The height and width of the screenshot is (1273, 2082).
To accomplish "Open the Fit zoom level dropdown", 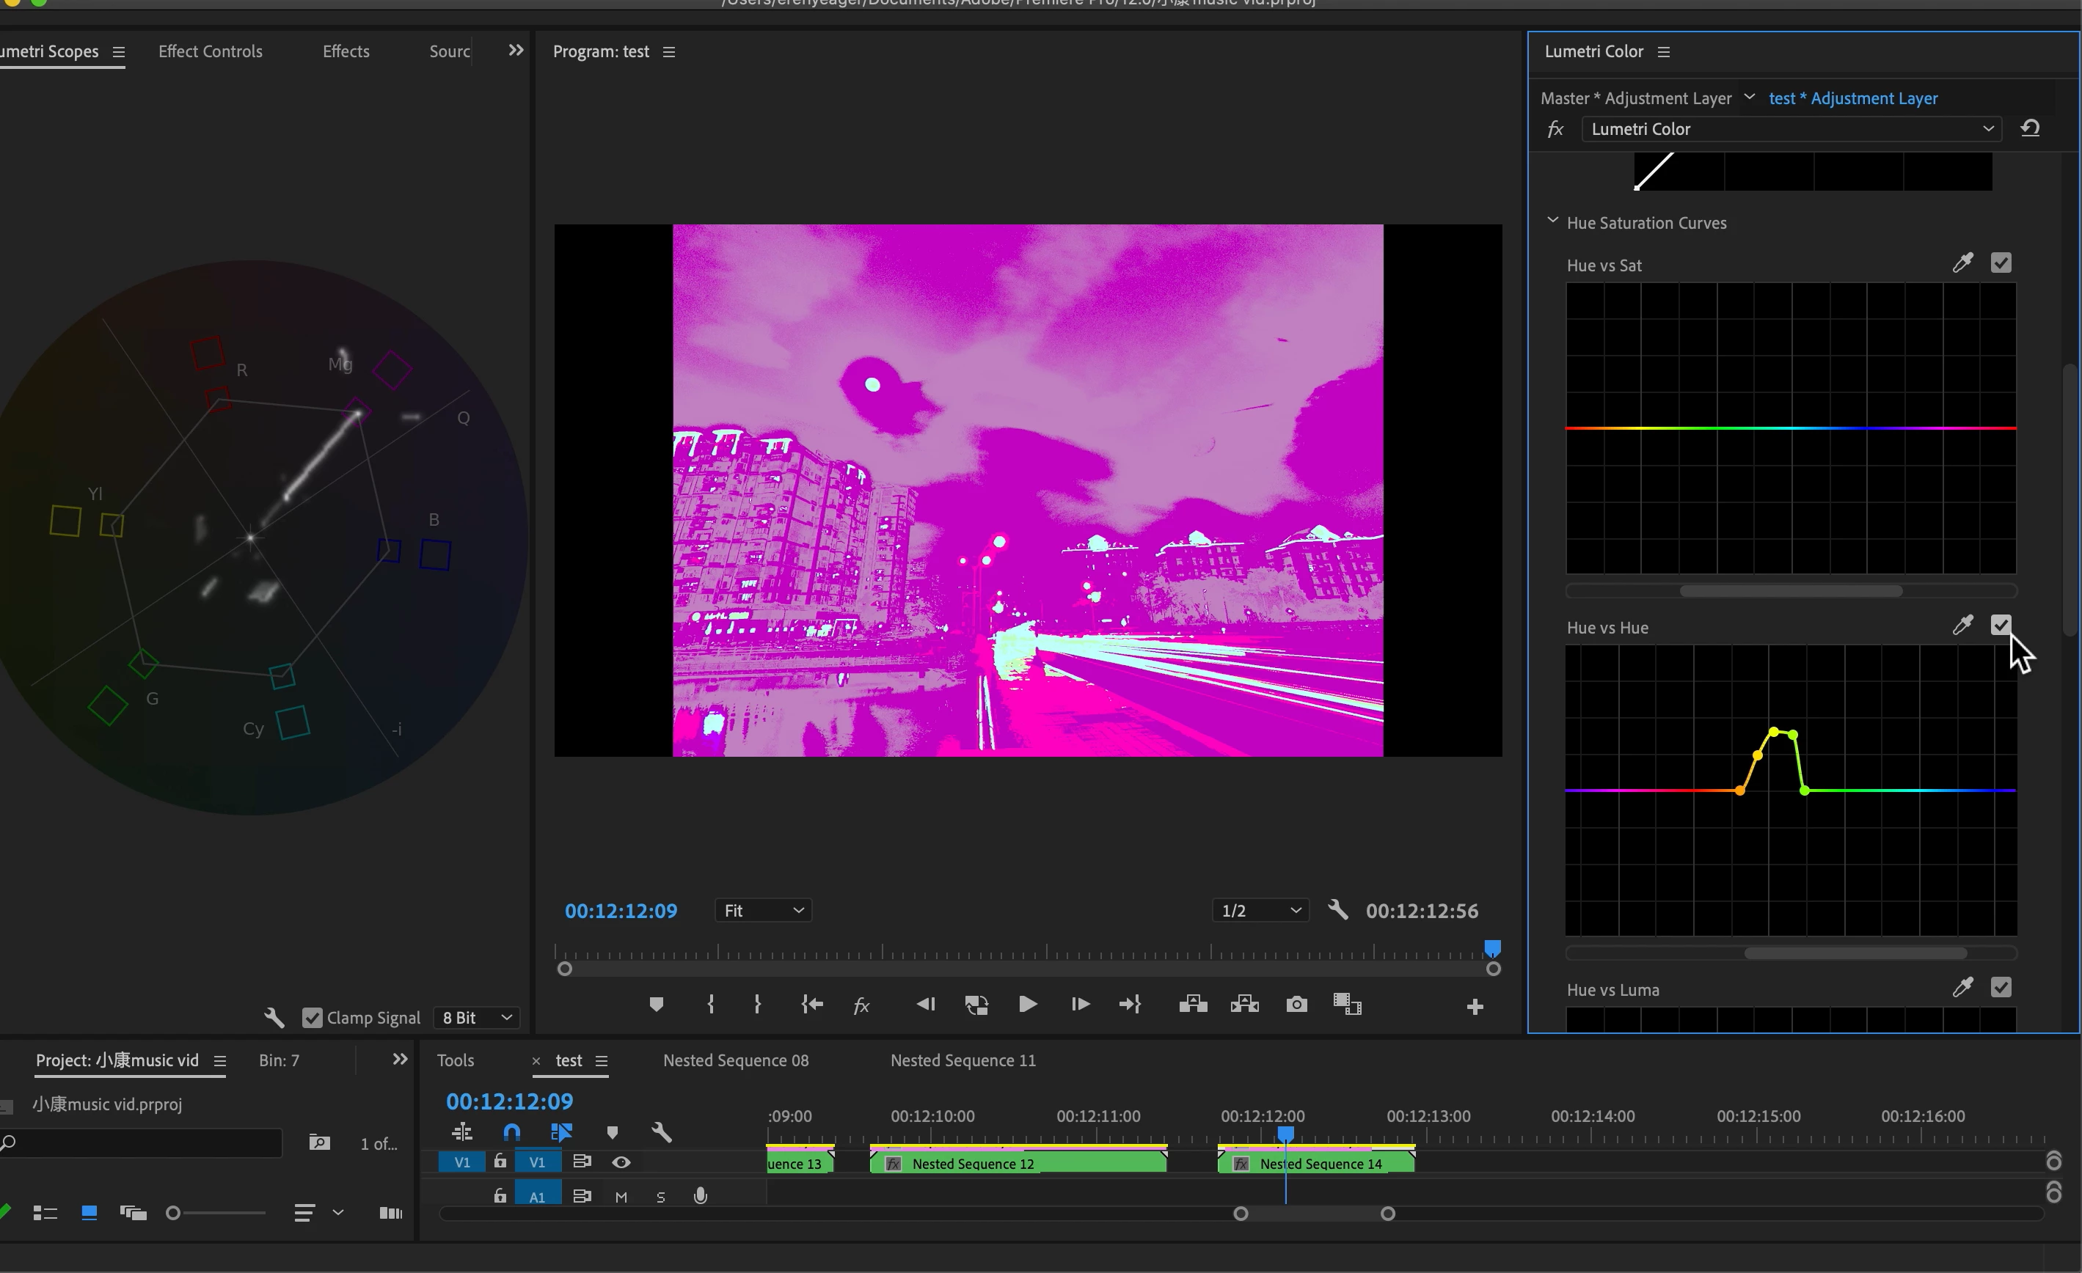I will pos(762,911).
